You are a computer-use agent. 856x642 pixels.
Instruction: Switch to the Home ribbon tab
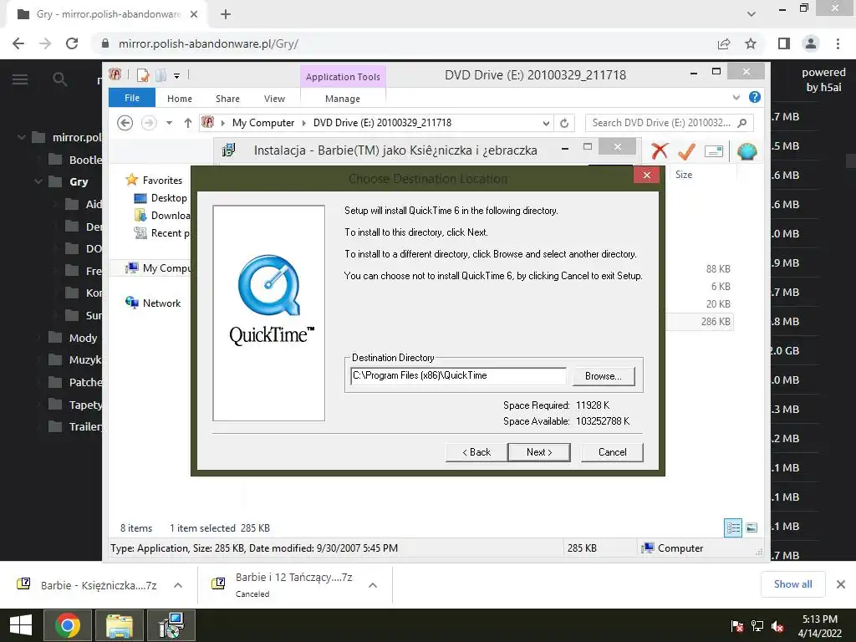pos(180,99)
